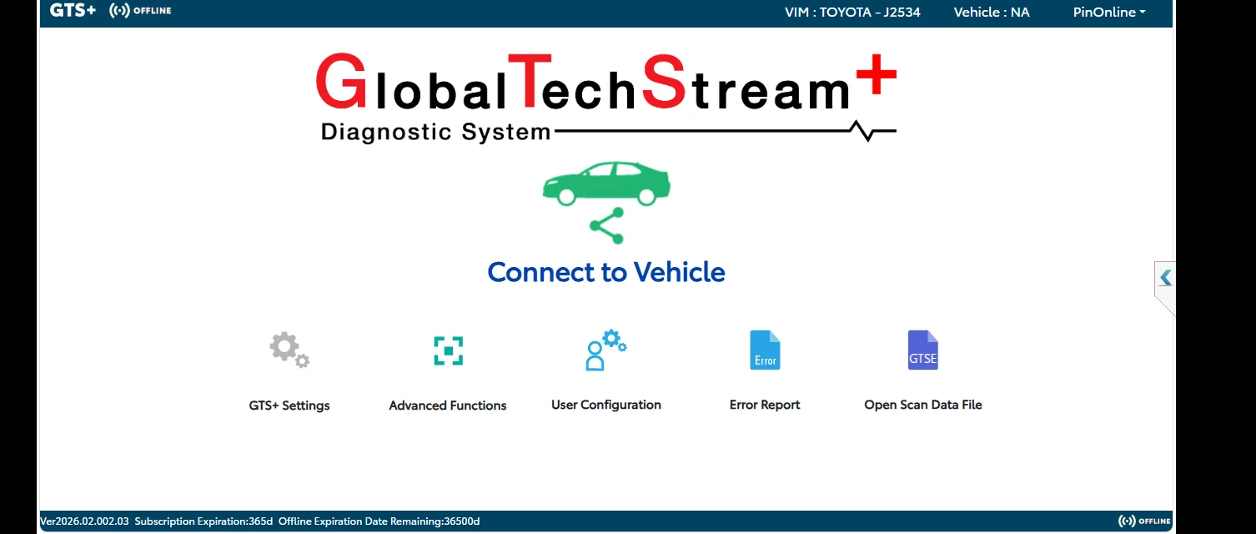The image size is (1256, 534).
Task: Open the User Configuration icon
Action: point(606,350)
